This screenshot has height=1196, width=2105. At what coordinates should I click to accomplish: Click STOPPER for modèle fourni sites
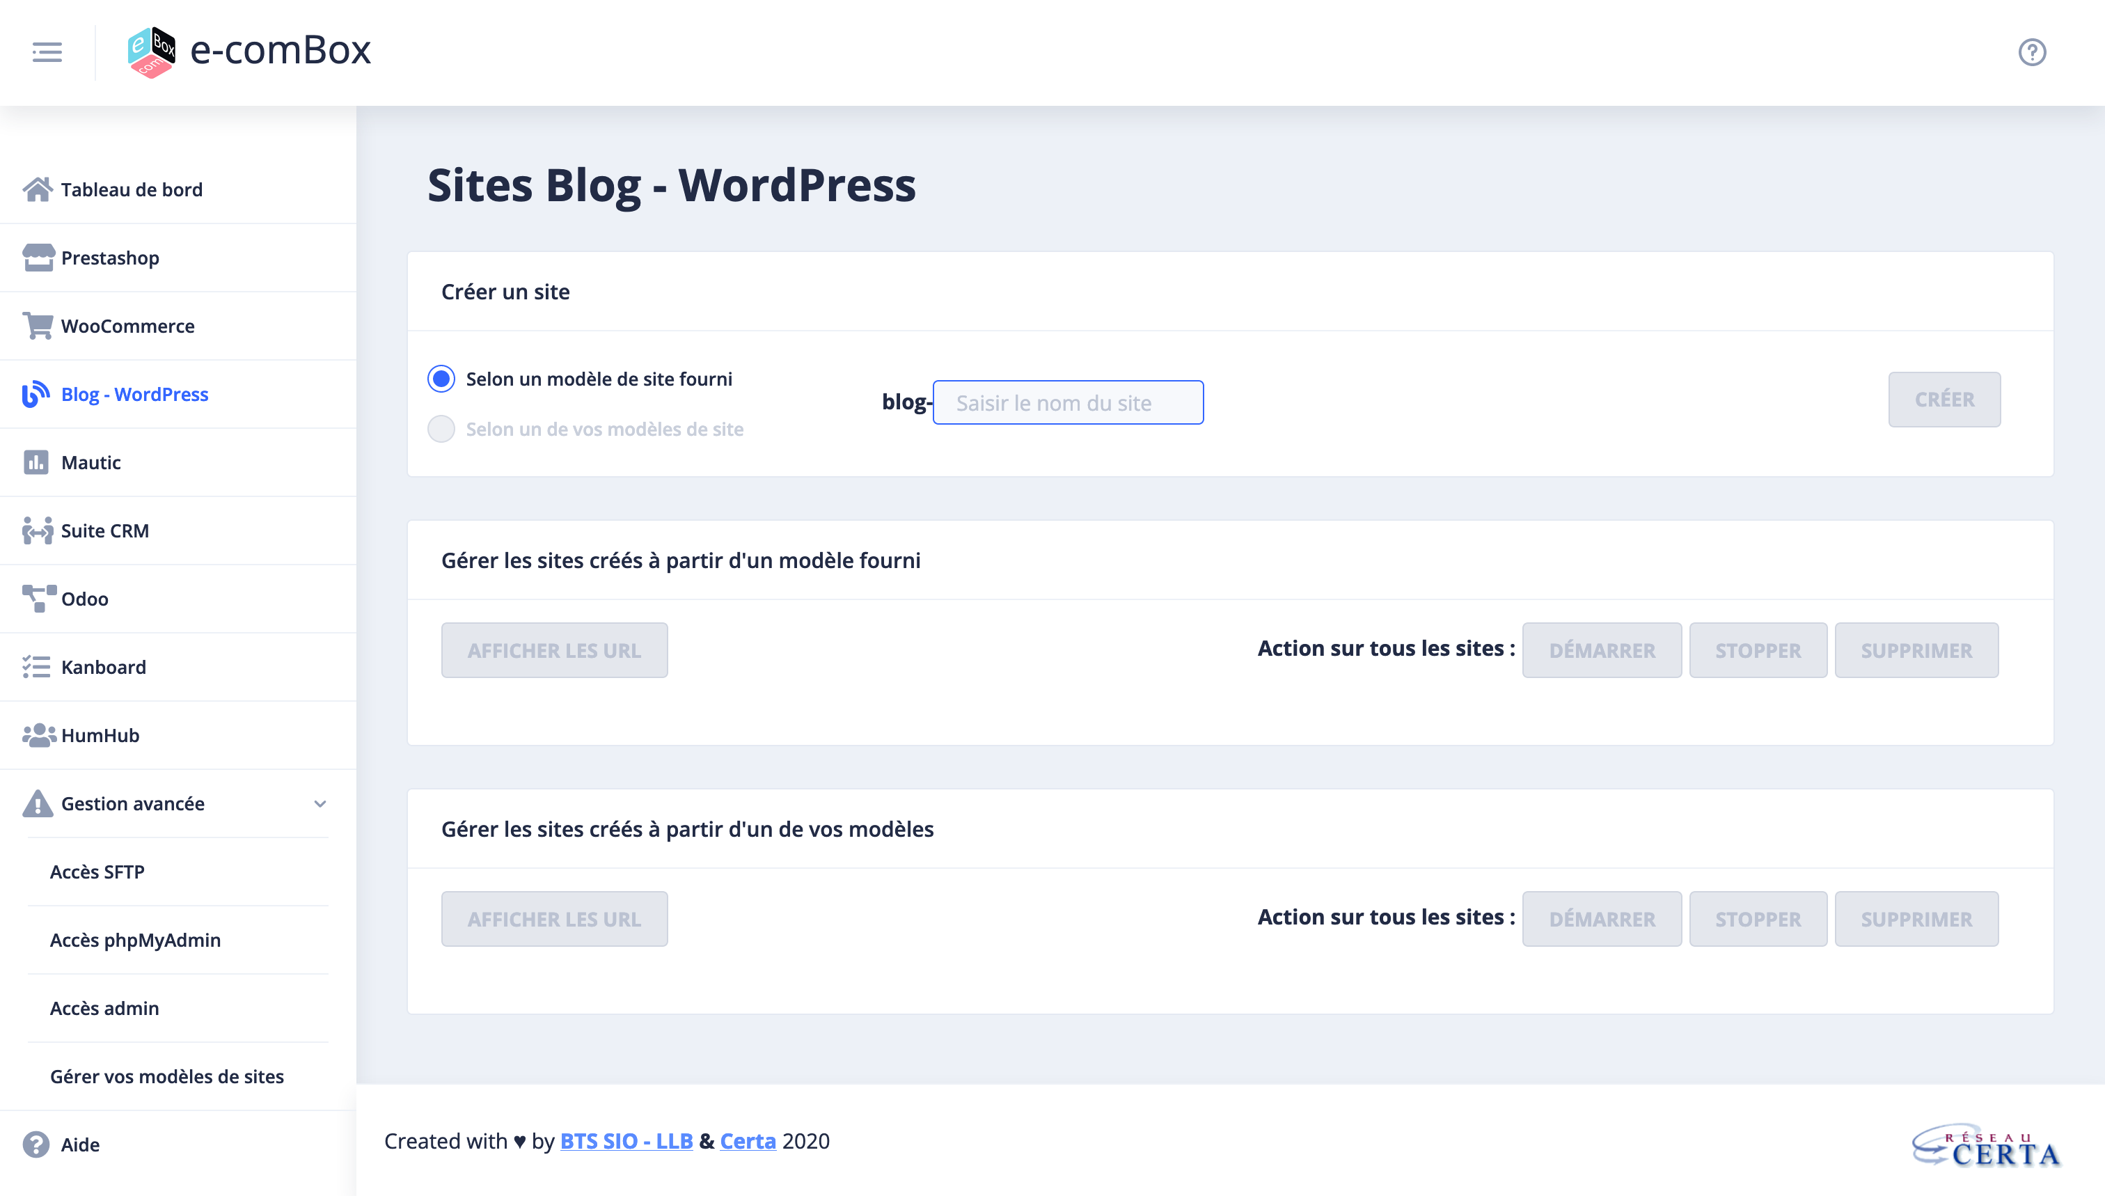pos(1758,651)
